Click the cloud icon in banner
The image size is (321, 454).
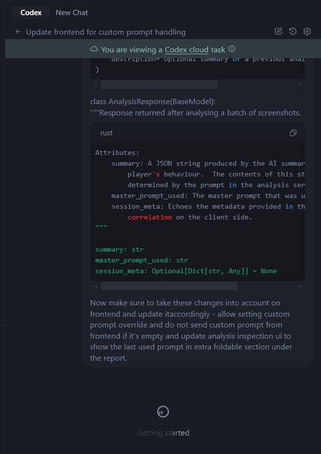coord(94,49)
